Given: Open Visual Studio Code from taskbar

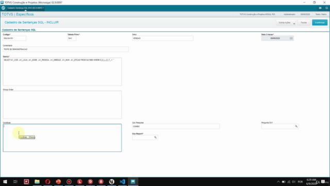Looking at the screenshot, I should (122, 181).
